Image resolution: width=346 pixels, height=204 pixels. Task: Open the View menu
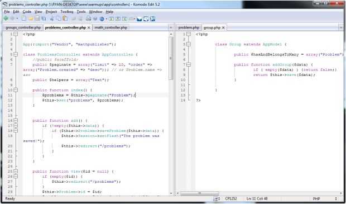(x=39, y=12)
